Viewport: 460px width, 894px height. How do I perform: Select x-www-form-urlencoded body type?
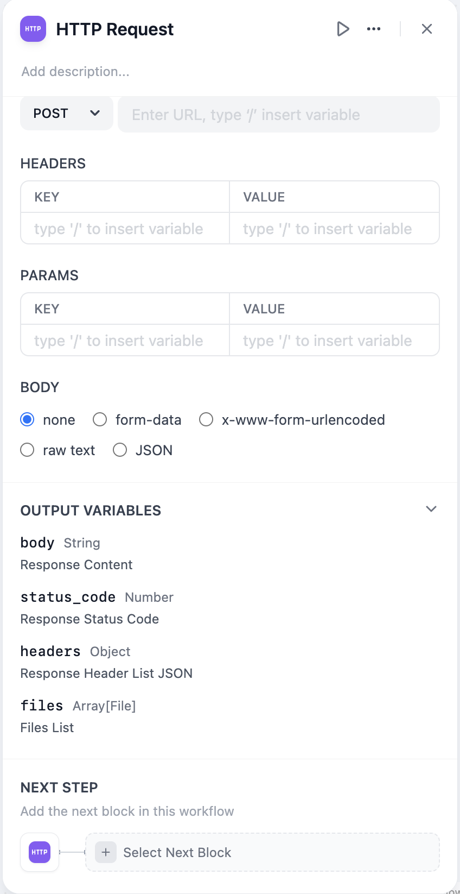coord(206,420)
